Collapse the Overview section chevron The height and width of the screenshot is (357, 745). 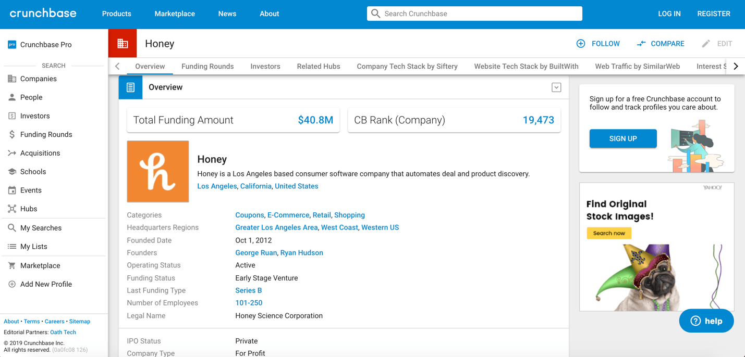coord(556,87)
